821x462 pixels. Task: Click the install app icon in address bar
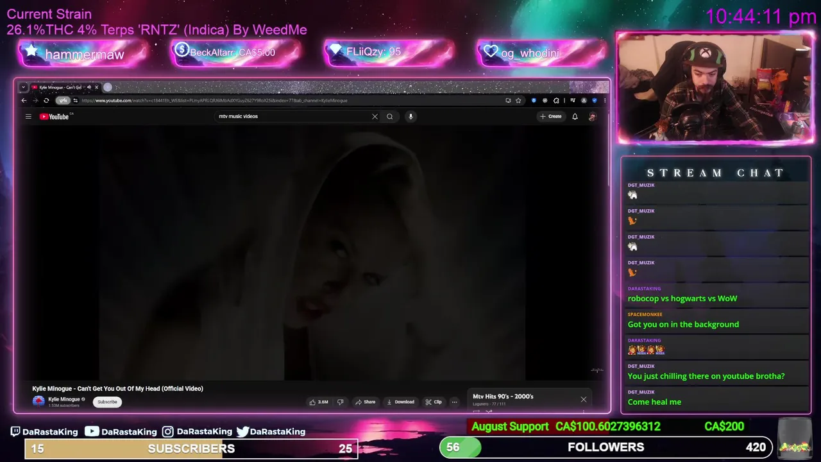508,100
